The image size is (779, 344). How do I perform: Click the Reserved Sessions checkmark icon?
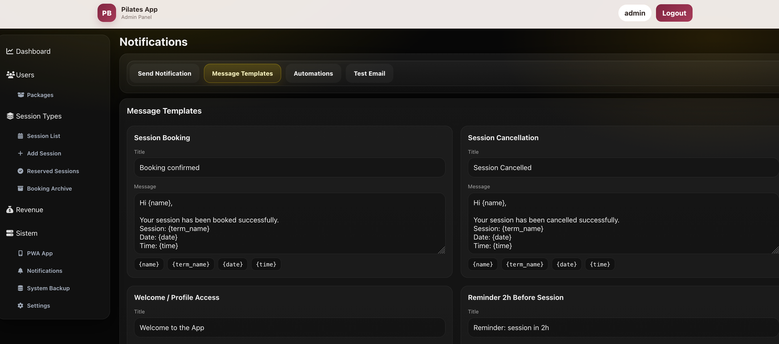pyautogui.click(x=20, y=171)
